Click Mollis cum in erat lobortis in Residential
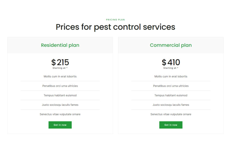 tap(60, 76)
